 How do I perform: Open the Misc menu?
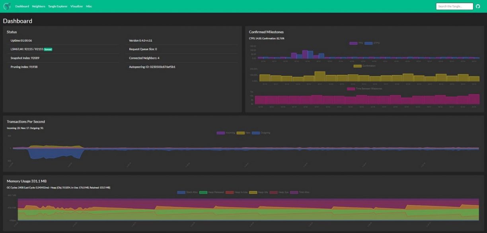tap(88, 6)
